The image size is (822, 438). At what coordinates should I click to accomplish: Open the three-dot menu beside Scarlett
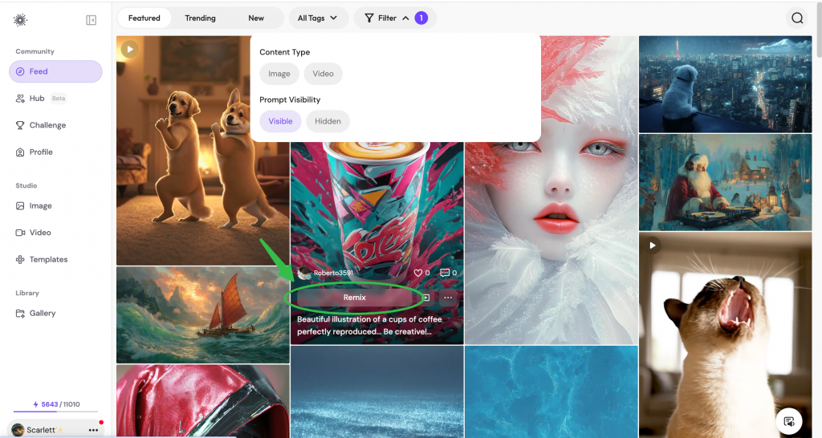point(94,430)
